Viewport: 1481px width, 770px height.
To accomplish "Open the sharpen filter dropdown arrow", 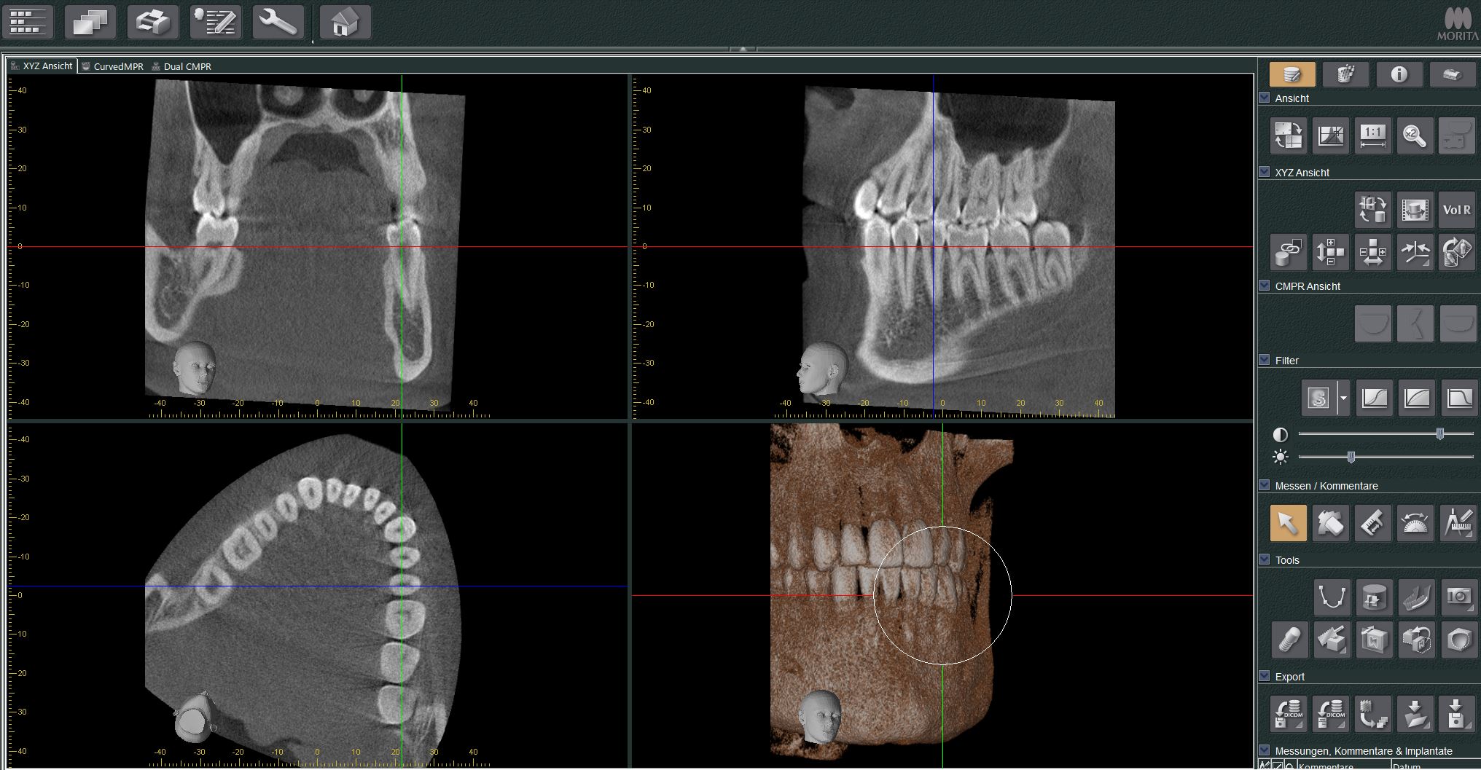I will 1343,398.
